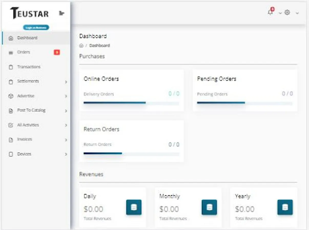Expand the Post To Catalog chevron
309x230 pixels.
tap(66, 111)
